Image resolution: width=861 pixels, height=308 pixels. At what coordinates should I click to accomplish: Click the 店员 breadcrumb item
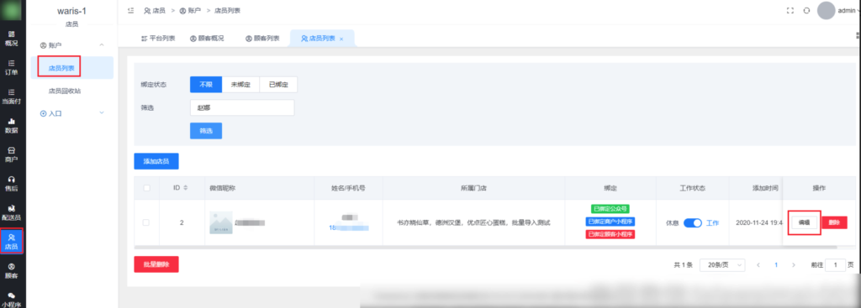tap(155, 10)
